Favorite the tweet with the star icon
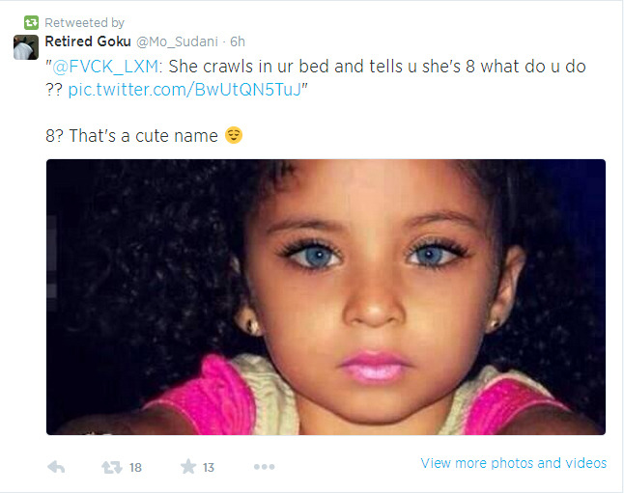The width and height of the screenshot is (624, 493). 188,466
